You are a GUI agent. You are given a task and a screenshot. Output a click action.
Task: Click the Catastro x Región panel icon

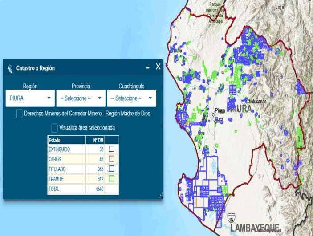coord(10,68)
